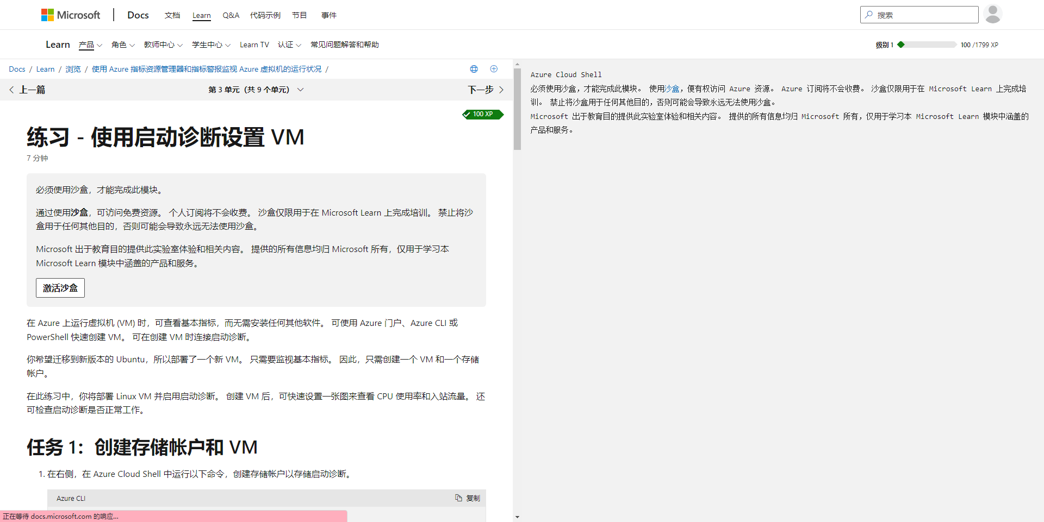Click the Learn breadcrumb link
Viewport: 1044px width, 522px height.
coord(45,69)
